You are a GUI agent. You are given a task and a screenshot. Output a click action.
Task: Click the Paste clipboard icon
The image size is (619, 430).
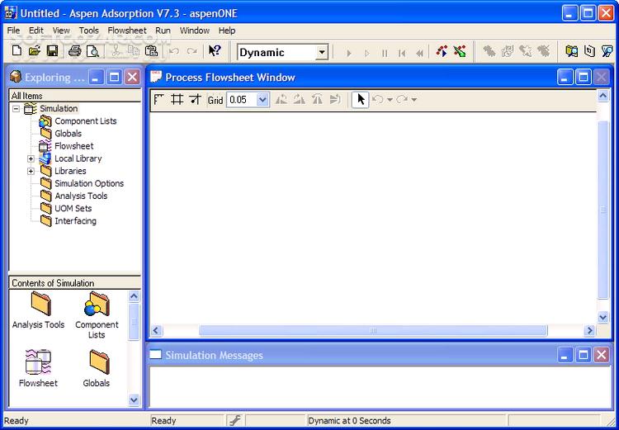[152, 51]
